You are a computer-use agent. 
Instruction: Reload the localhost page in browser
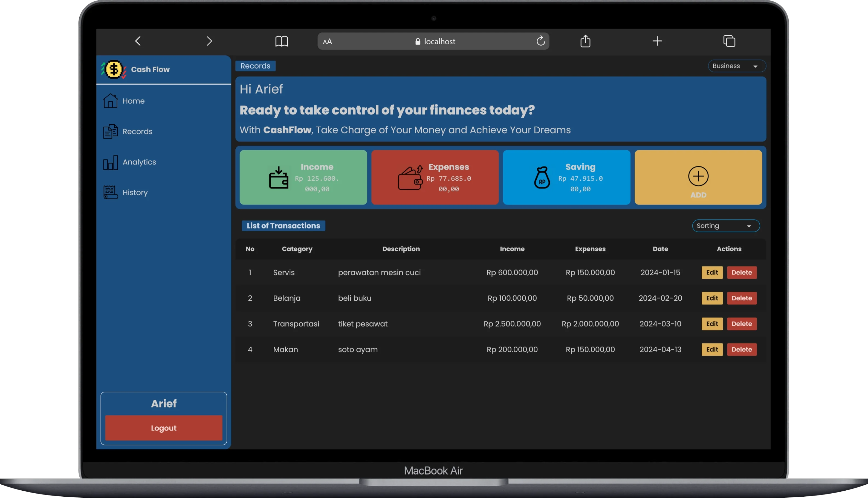click(540, 41)
